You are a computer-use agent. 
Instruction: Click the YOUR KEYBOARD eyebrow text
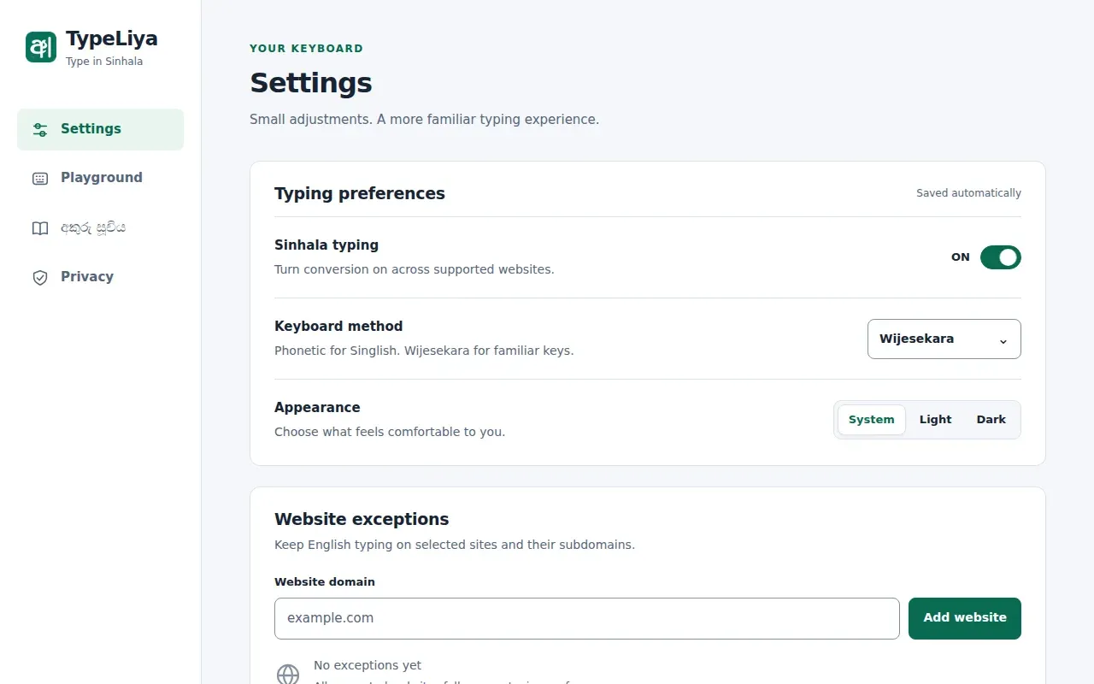(306, 49)
